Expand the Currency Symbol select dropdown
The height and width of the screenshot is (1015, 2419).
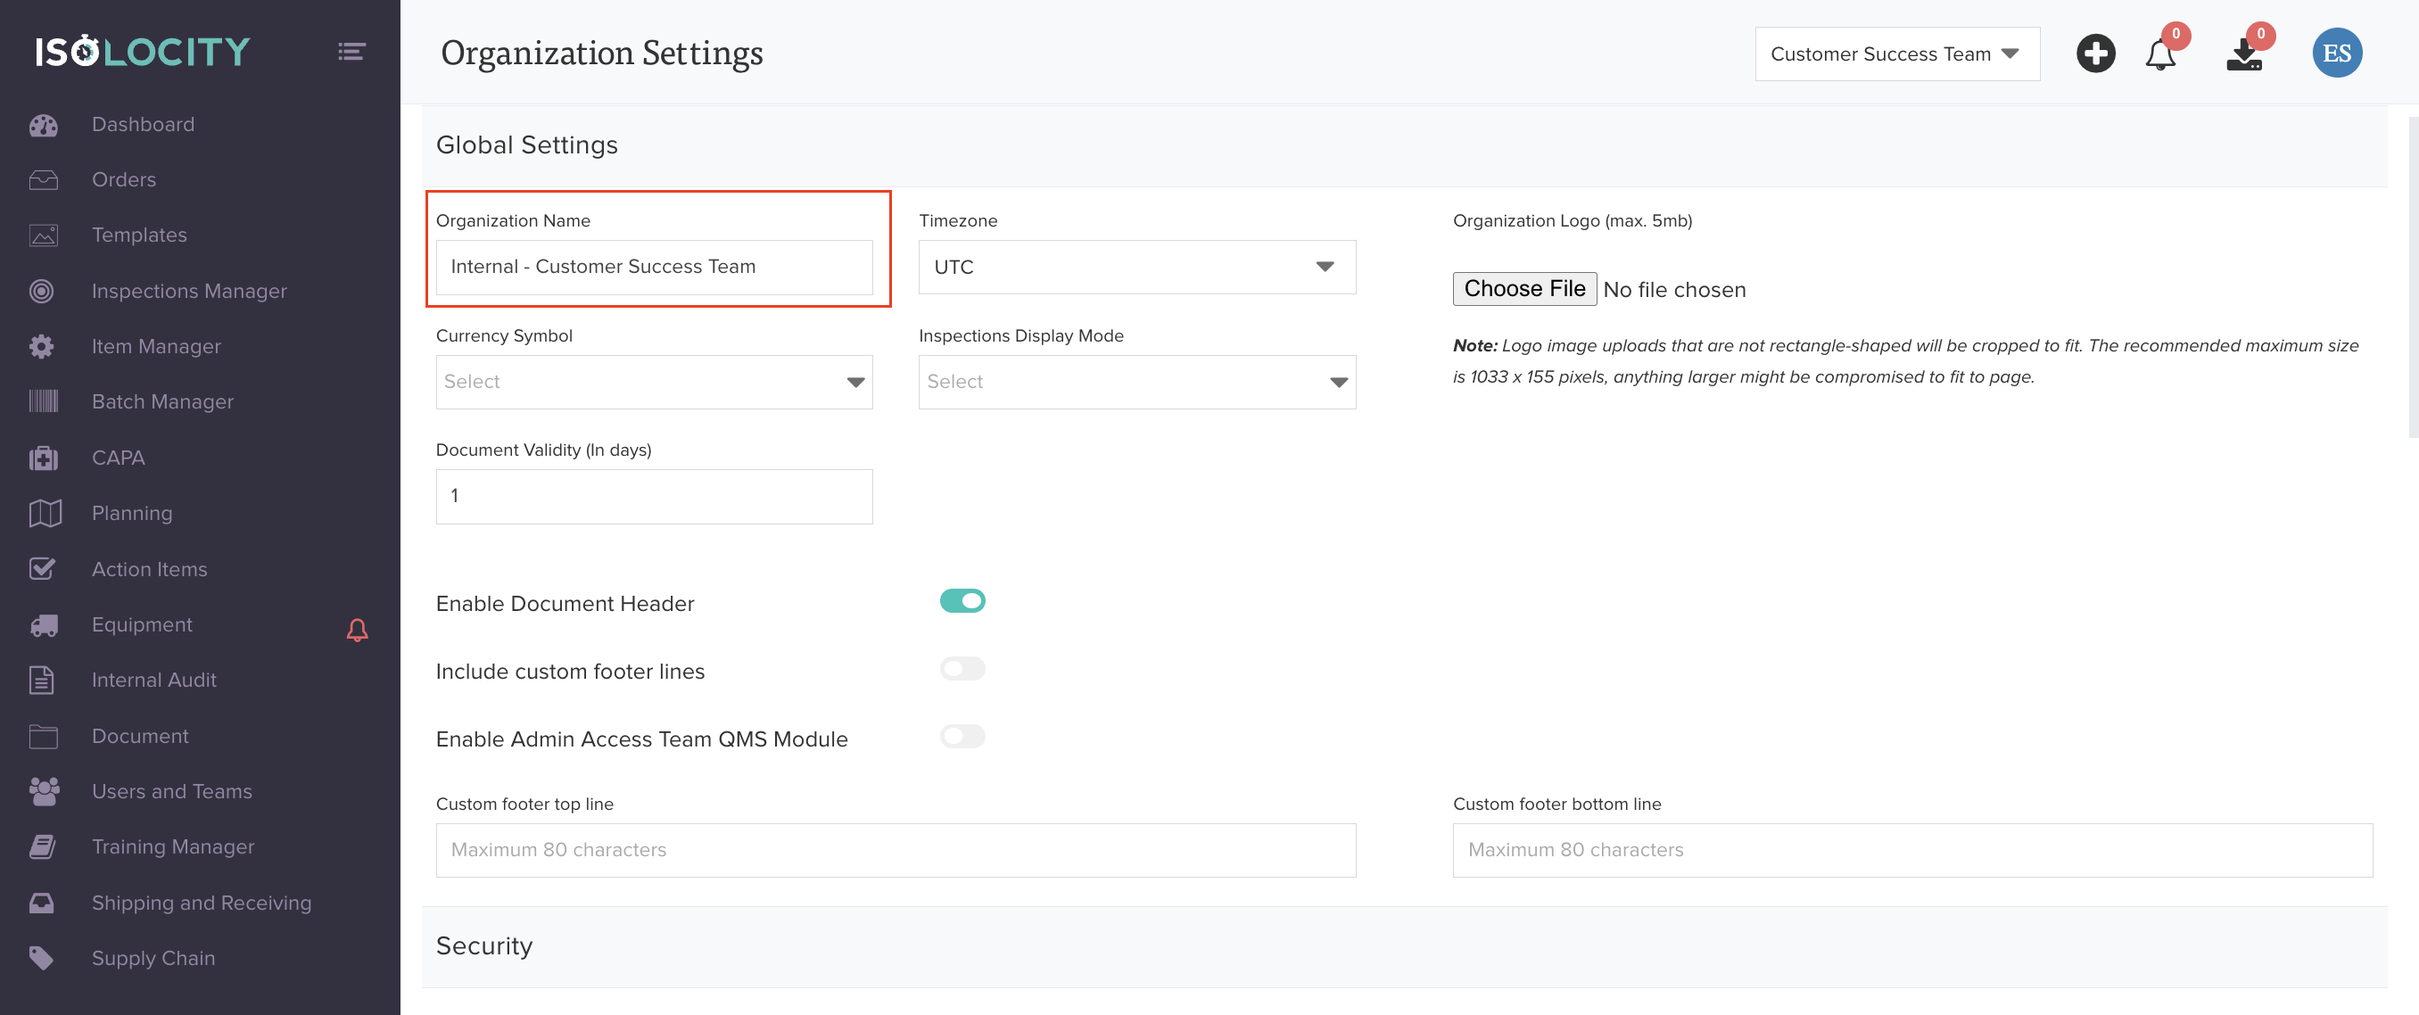click(x=654, y=382)
